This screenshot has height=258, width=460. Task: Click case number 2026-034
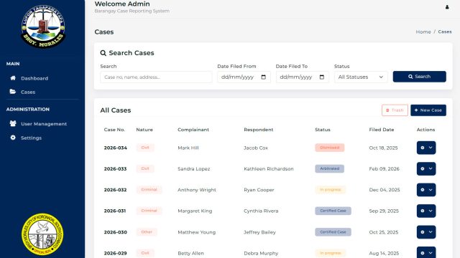click(x=115, y=148)
